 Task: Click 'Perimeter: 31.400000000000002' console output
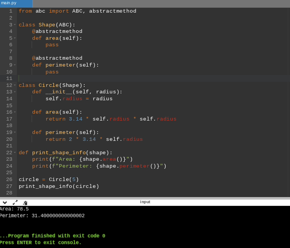coord(42,216)
